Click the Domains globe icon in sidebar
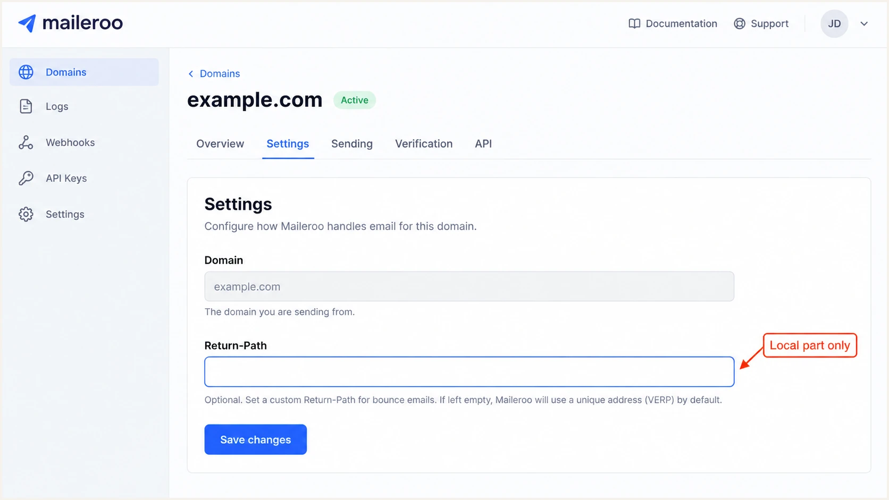 (x=26, y=72)
